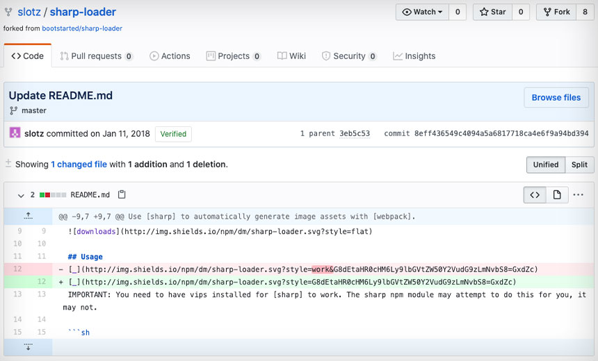Click the '## Usage' diff line
Image resolution: width=598 pixels, height=361 pixels.
pyautogui.click(x=86, y=257)
